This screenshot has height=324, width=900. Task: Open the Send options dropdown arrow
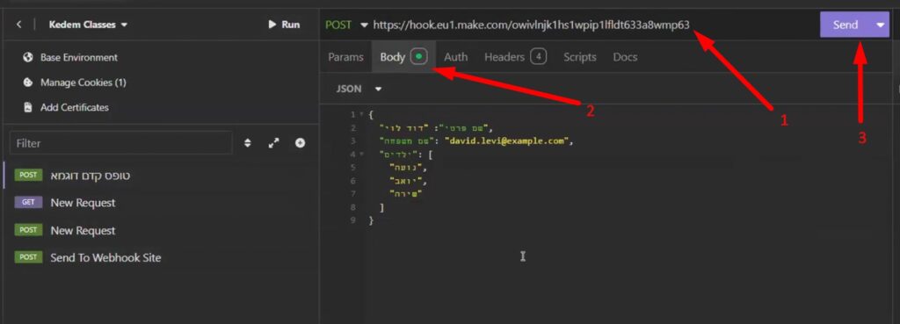(881, 25)
